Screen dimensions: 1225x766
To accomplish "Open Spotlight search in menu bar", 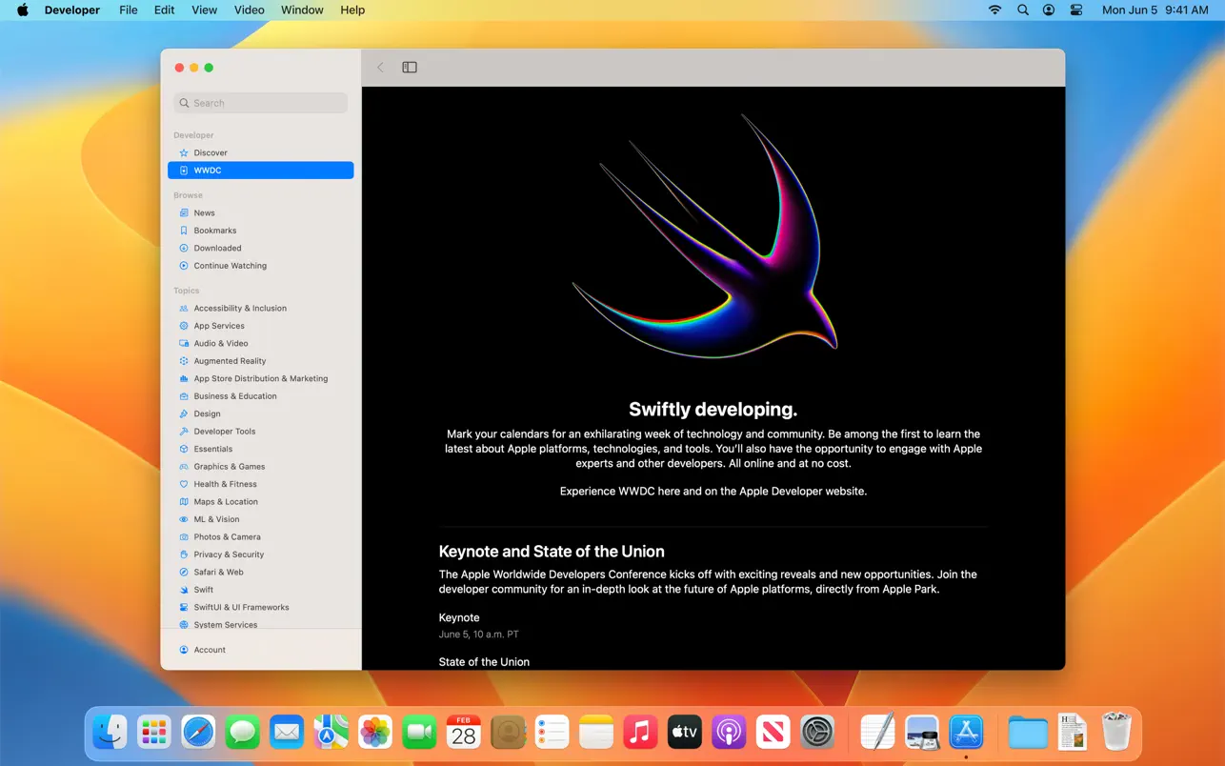I will pos(1022,10).
